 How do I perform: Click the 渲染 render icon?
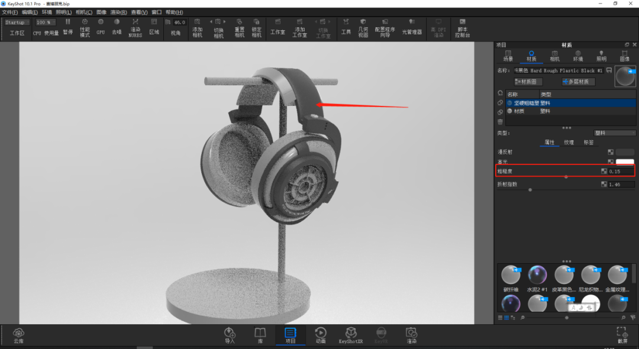[411, 335]
